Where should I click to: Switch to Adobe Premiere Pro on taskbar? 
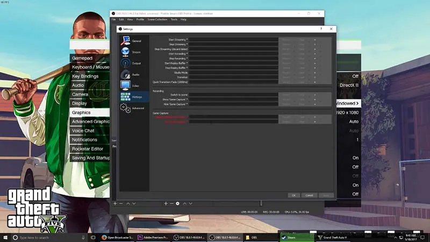click(x=153, y=237)
